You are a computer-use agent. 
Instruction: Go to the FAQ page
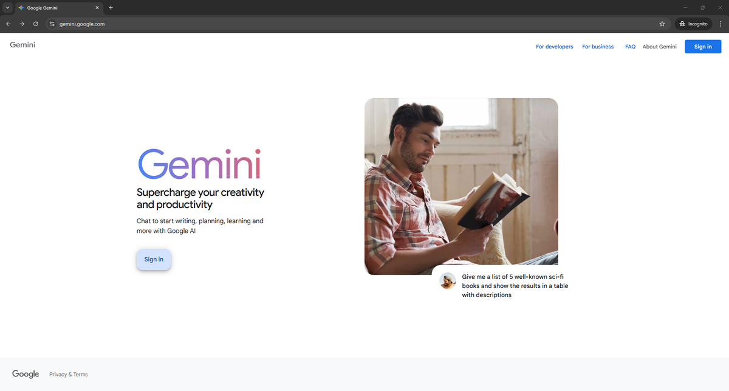pos(630,47)
